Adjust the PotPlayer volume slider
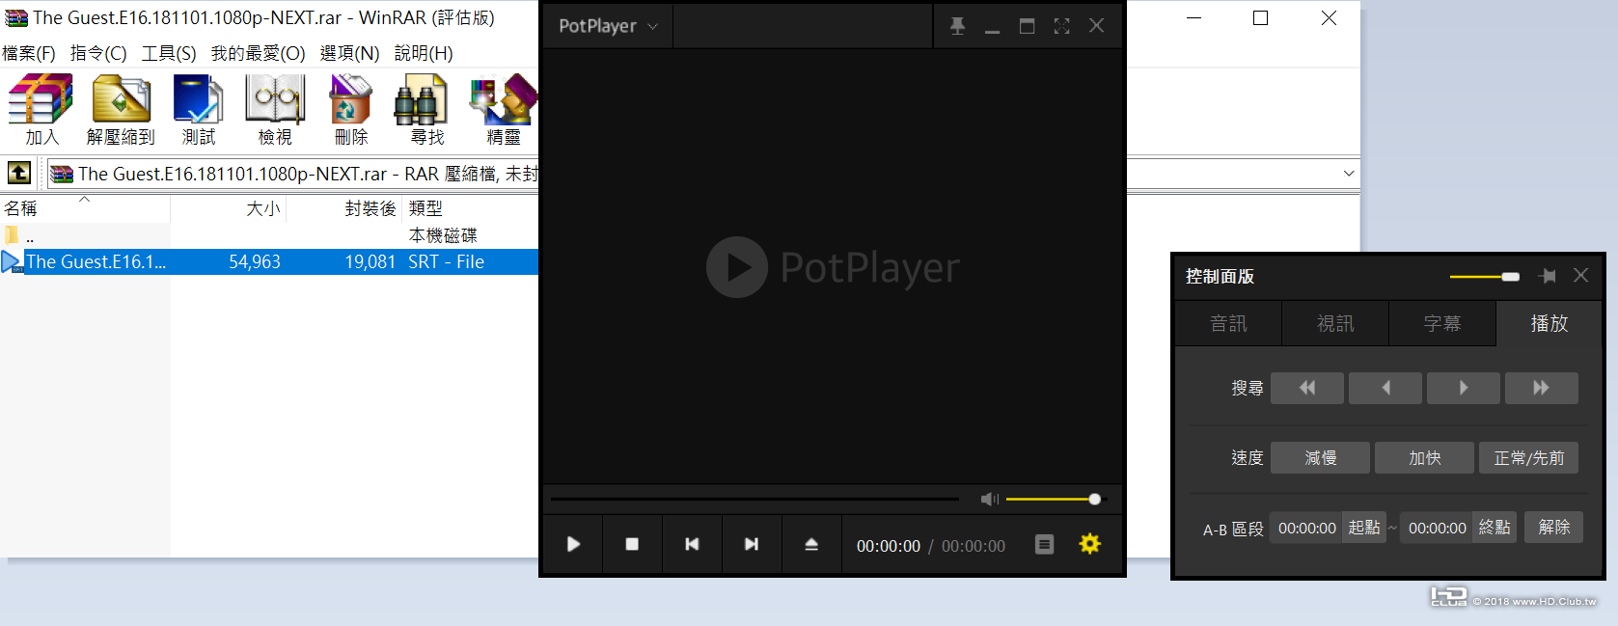 tap(1053, 499)
